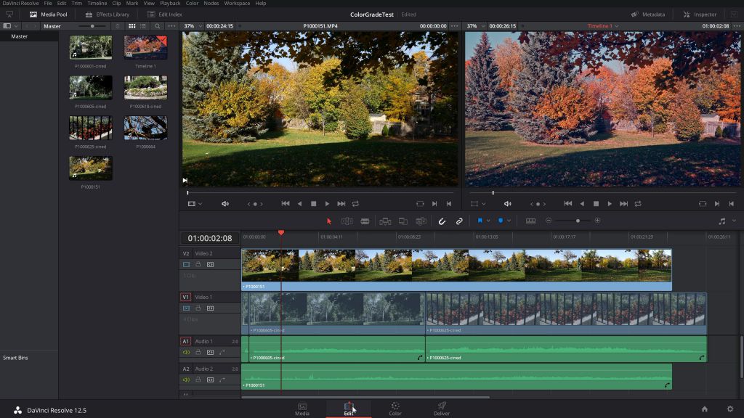
Task: Click the Overwrite Clip edit icon
Action: point(403,221)
